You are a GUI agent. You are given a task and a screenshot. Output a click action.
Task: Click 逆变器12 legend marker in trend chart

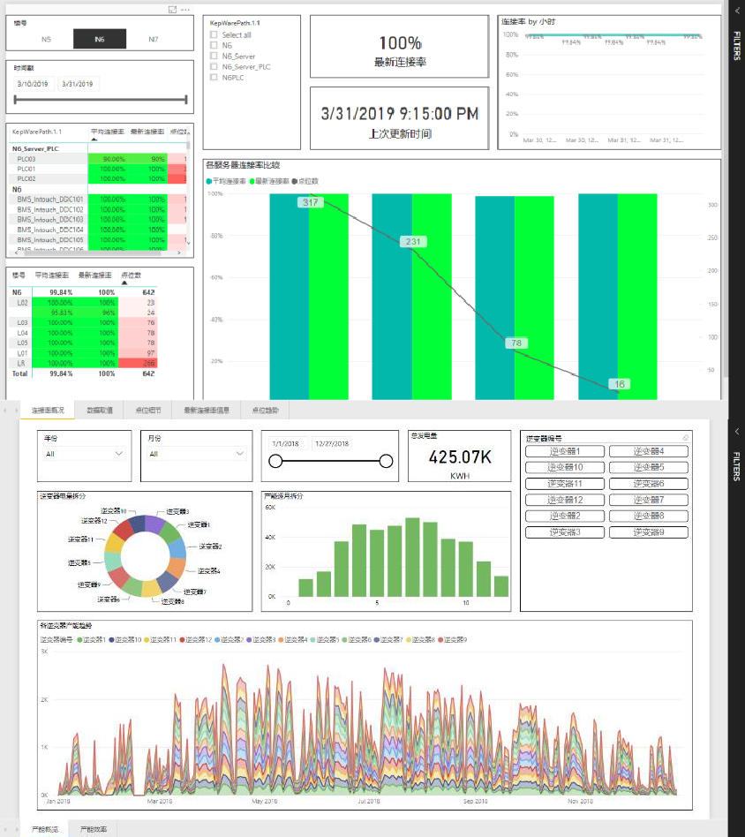point(182,639)
